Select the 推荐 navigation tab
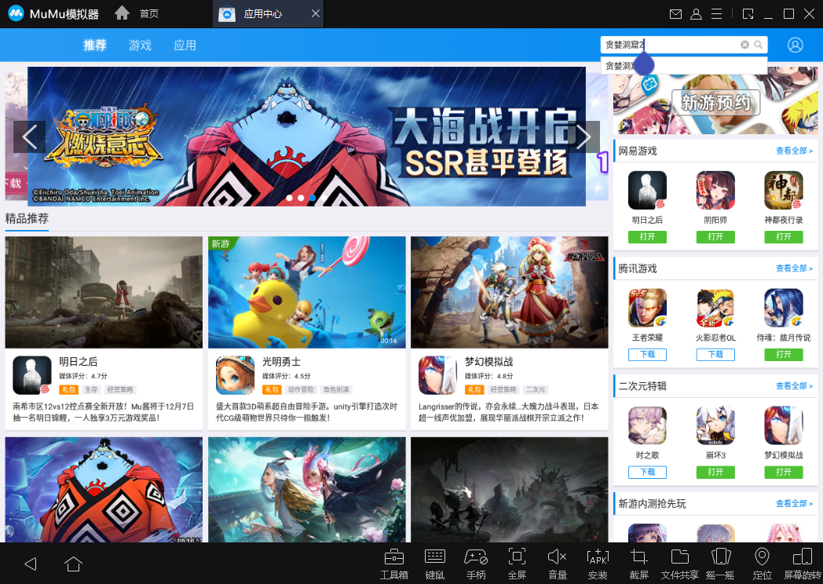Screen dimensions: 823x584 [x=95, y=45]
